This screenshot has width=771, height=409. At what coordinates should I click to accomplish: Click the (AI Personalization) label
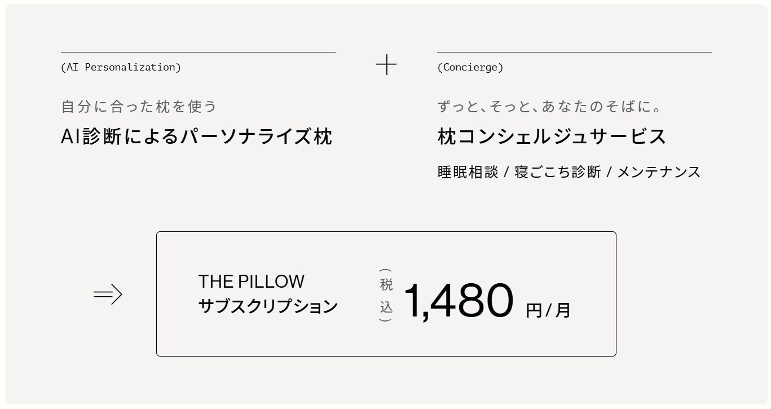coord(121,67)
